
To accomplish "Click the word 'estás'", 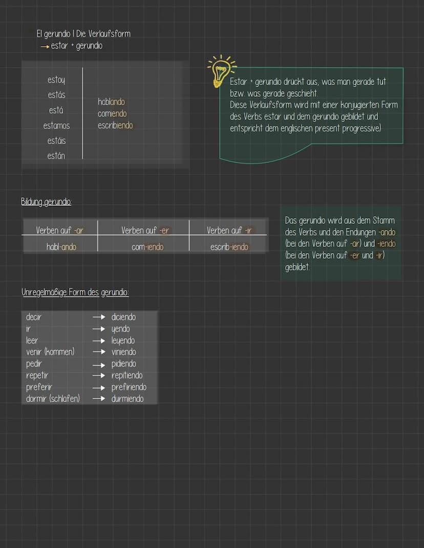I will click(57, 95).
